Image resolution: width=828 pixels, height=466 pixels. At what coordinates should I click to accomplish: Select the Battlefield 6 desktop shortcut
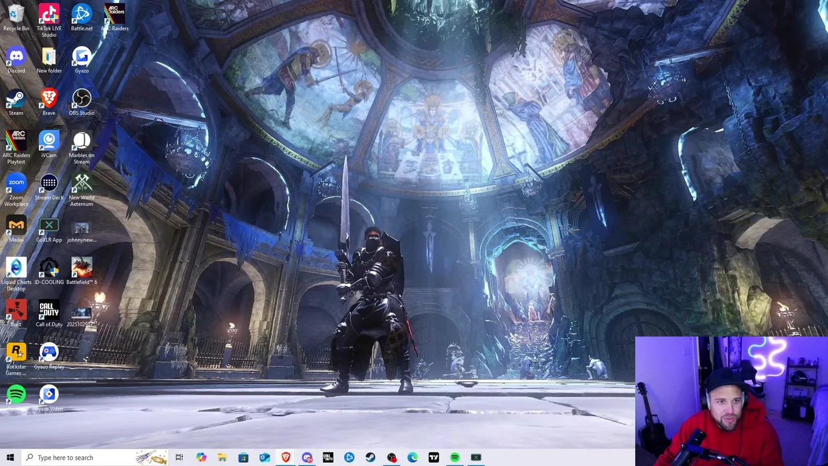(82, 271)
